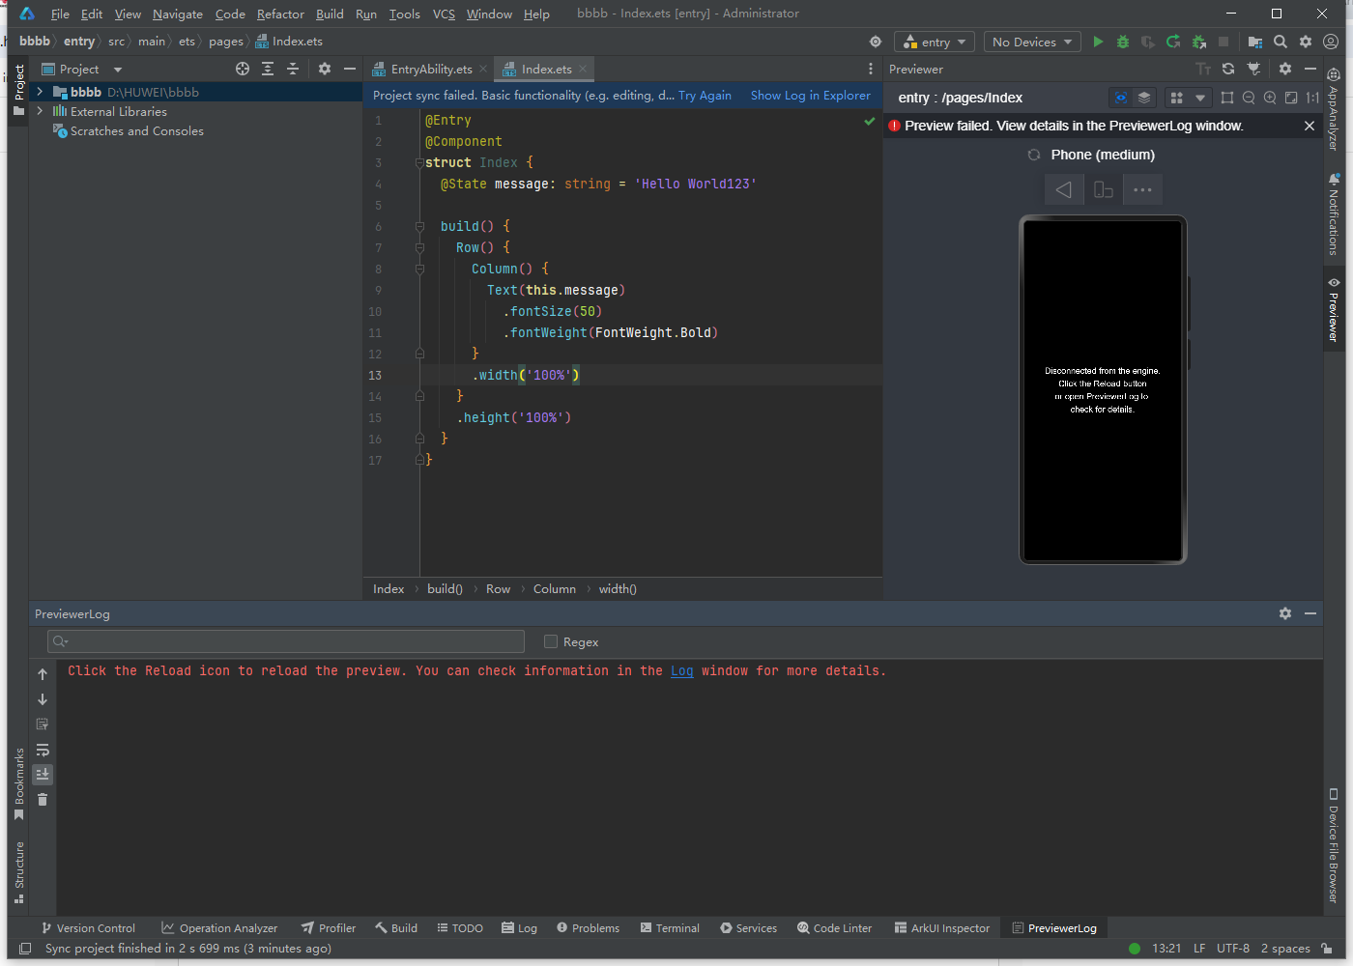This screenshot has width=1353, height=966.
Task: Click Try Again in sync failed banner
Action: click(705, 95)
